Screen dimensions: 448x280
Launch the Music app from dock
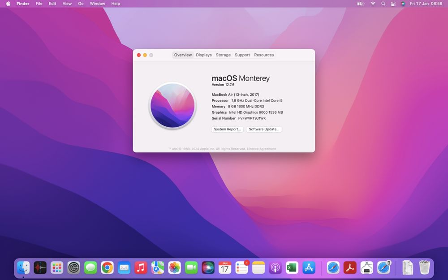click(141, 268)
